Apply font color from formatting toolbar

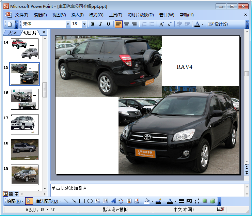pyautogui.click(x=197, y=24)
